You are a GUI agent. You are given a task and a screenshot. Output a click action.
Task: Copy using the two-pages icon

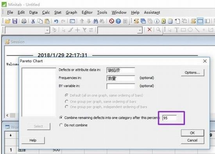[40, 21]
